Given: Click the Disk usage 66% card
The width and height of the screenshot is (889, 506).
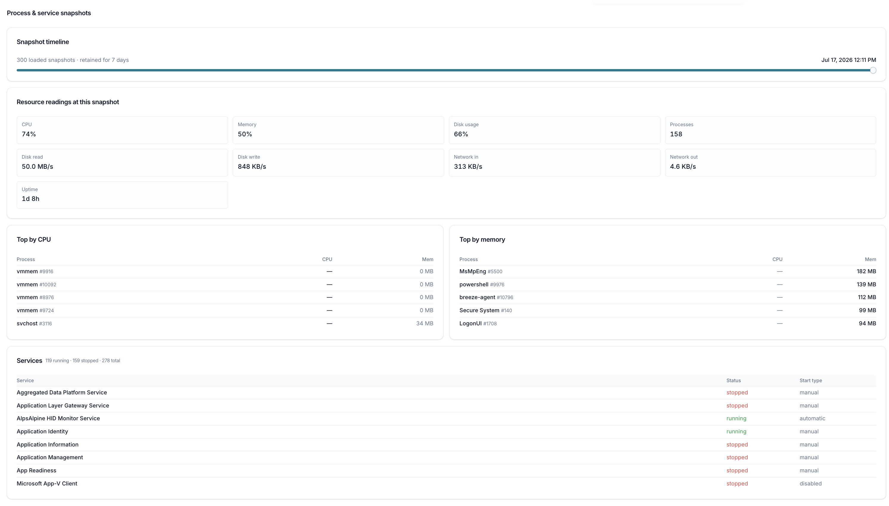Looking at the screenshot, I should click(x=554, y=130).
